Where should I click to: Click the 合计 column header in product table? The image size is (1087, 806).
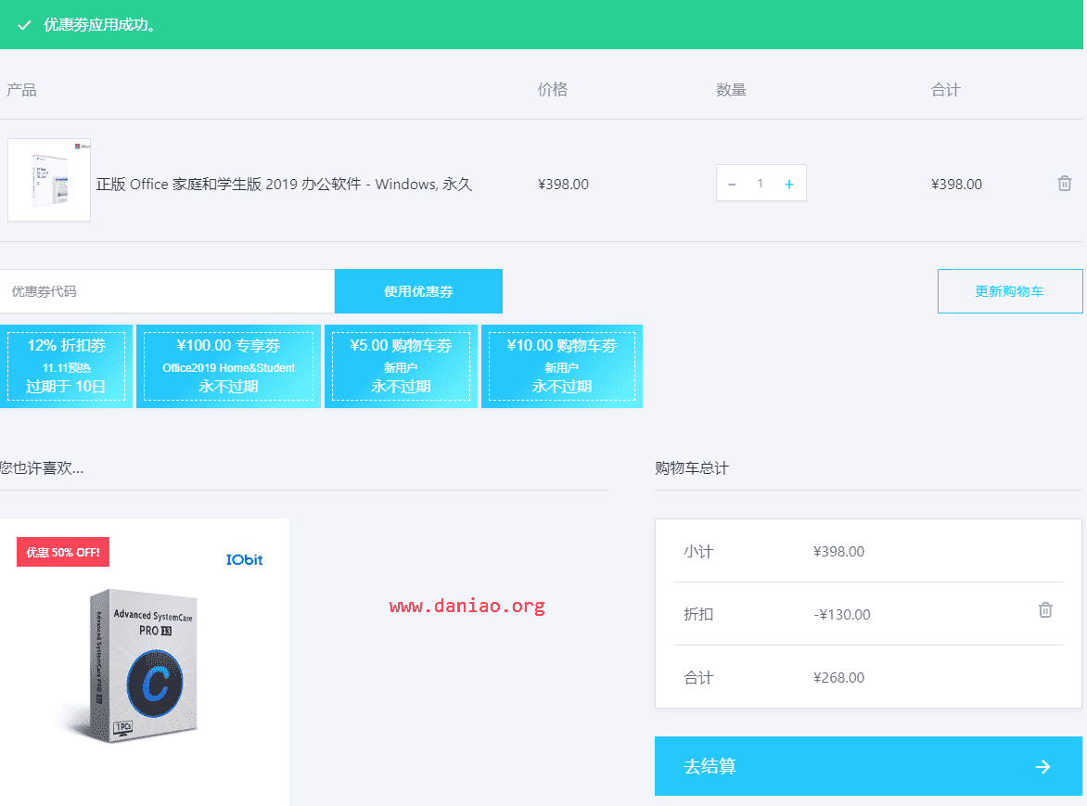946,90
